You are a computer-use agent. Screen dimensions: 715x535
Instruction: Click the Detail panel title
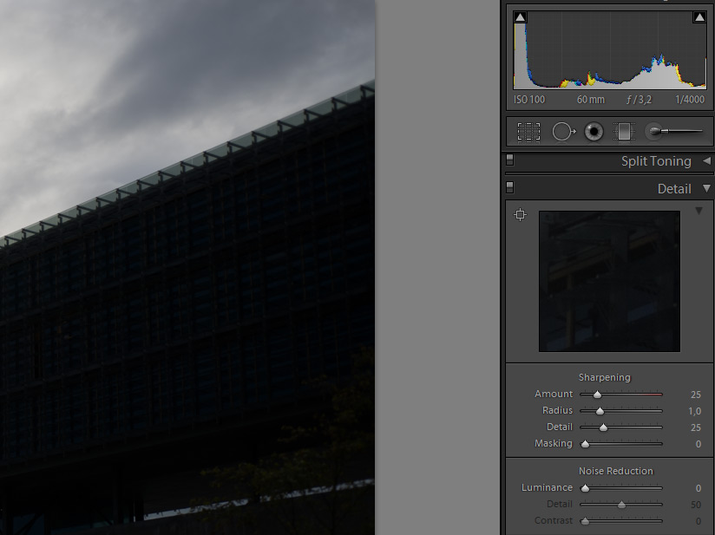click(674, 189)
